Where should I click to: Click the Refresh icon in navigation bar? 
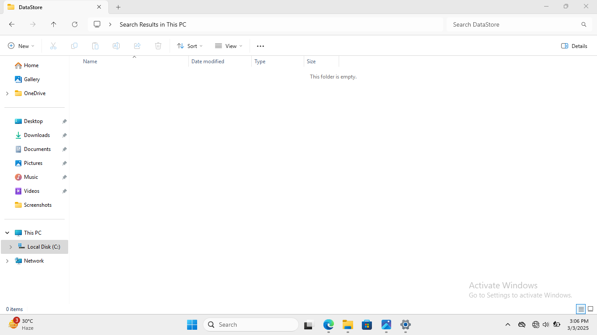[75, 24]
